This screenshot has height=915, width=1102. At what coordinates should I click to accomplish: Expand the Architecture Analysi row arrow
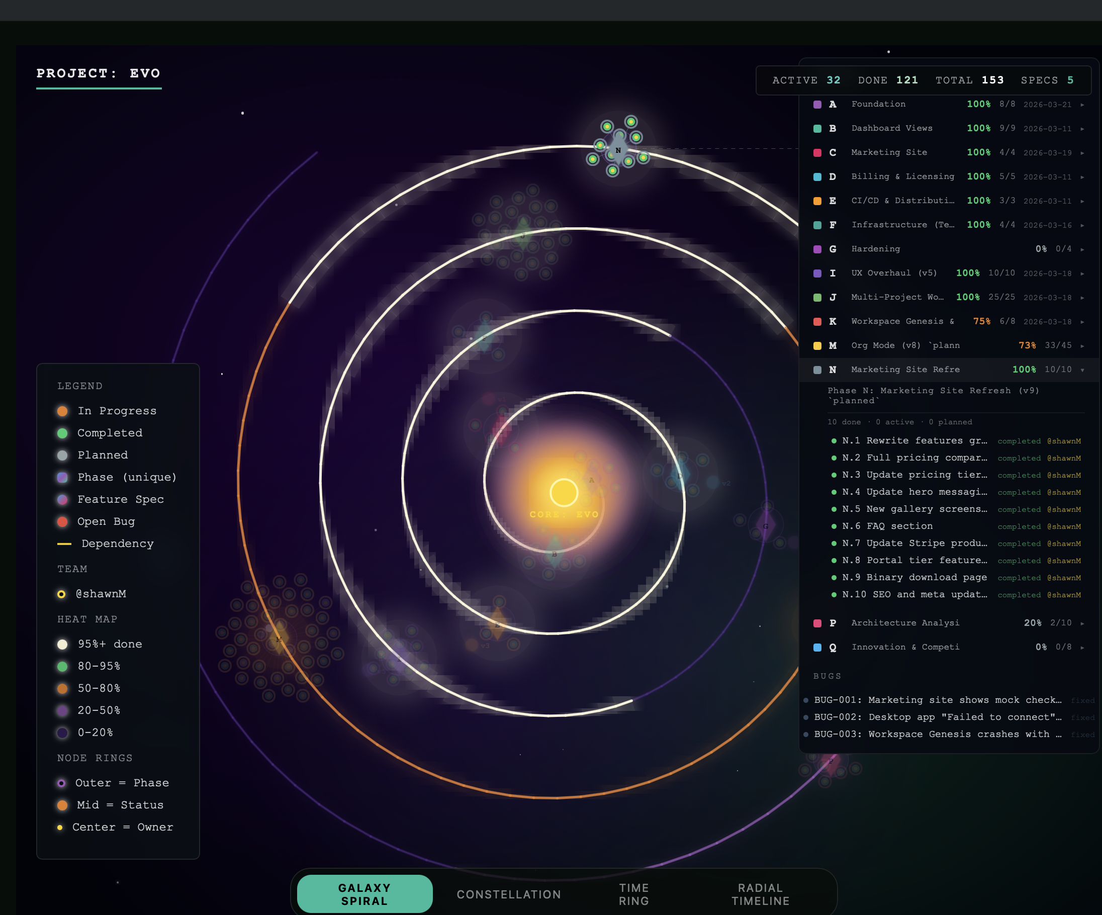[x=1082, y=623]
